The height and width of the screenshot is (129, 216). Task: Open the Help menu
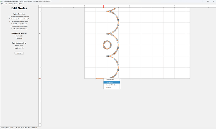click(x=20, y=4)
